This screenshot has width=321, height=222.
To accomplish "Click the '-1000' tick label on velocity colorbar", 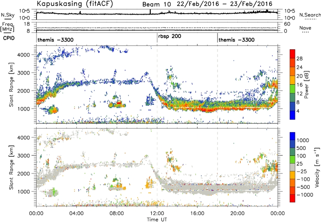I will 305,195.
